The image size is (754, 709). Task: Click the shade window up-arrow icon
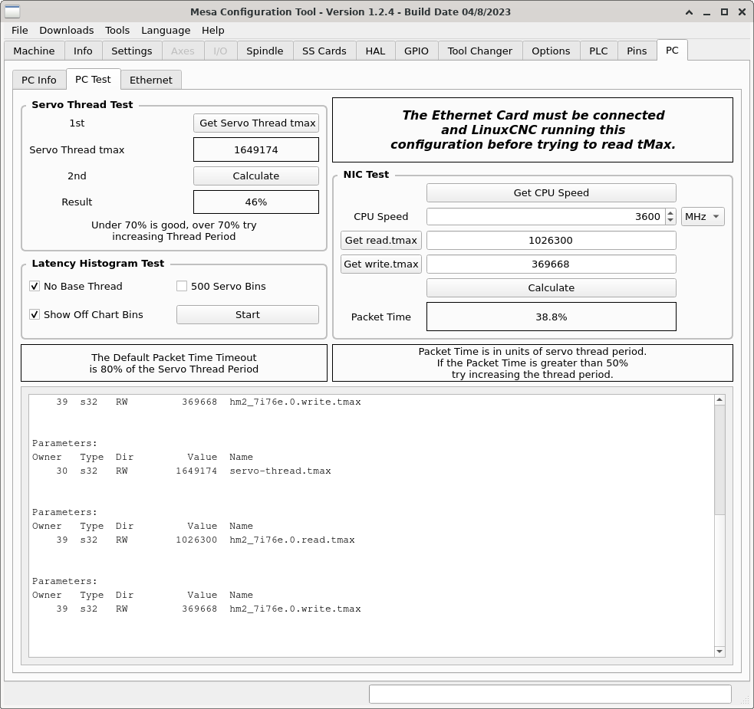[689, 11]
